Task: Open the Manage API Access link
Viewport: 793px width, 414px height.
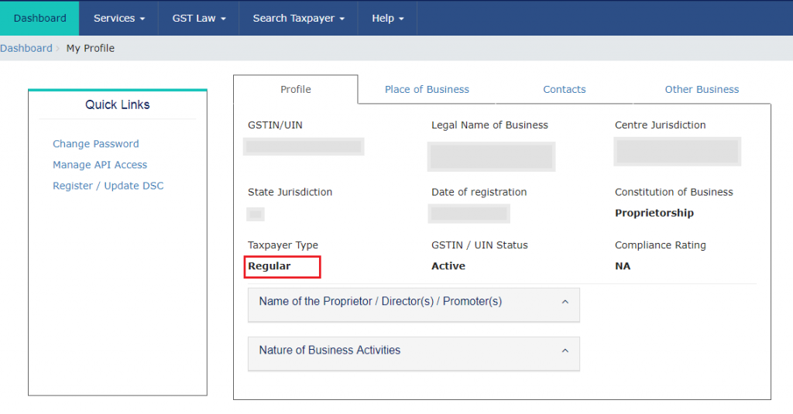Action: [x=100, y=165]
